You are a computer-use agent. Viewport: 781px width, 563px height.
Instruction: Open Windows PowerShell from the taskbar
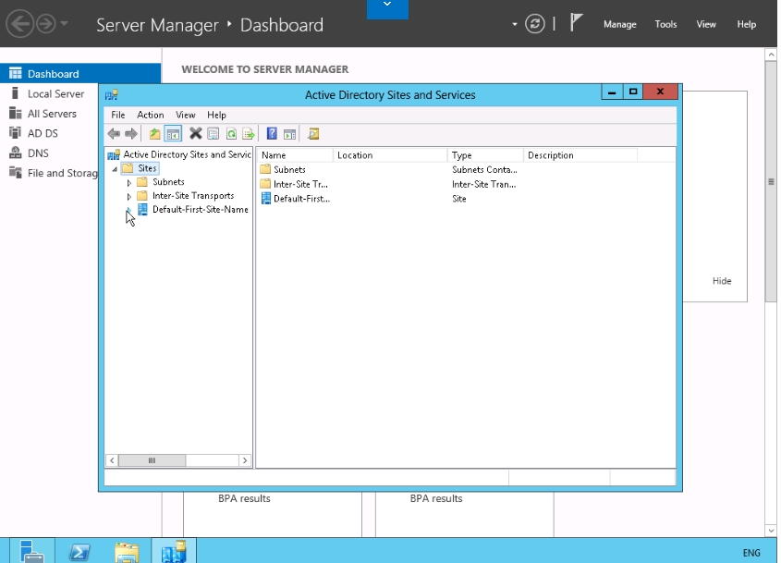point(80,552)
